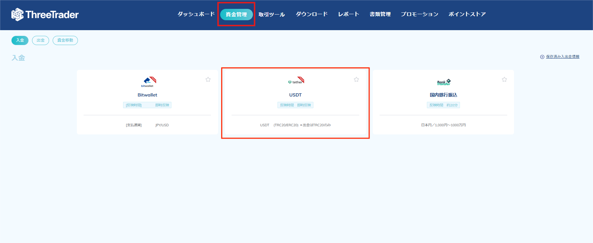Viewport: 593px width, 243px height.
Task: Open 保存済み入出金情報 link
Action: coord(563,57)
